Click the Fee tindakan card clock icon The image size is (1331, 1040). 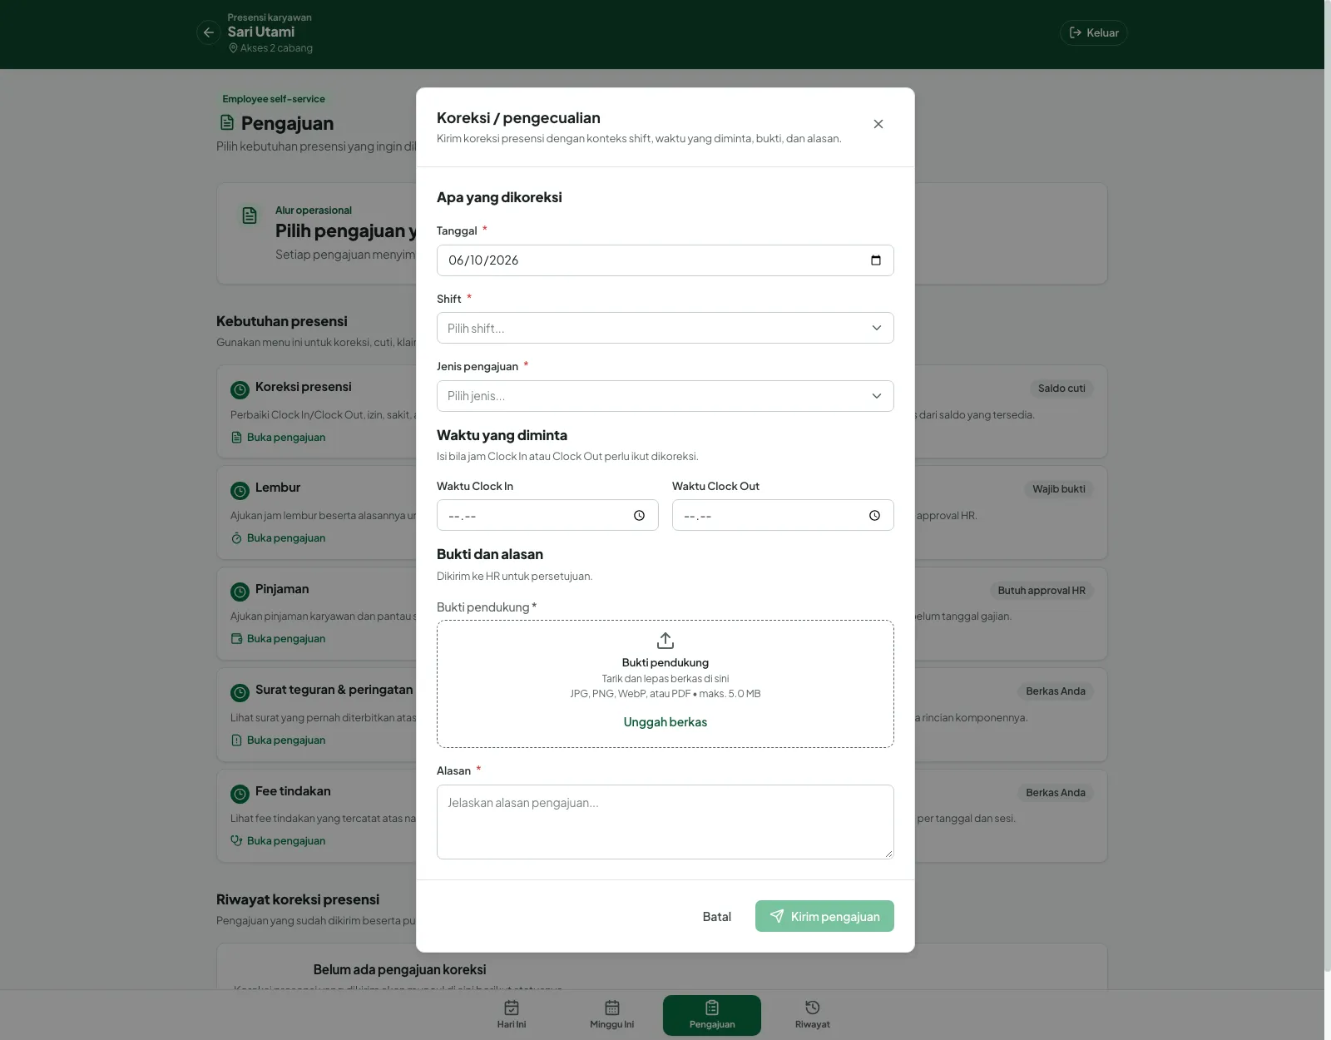240,794
